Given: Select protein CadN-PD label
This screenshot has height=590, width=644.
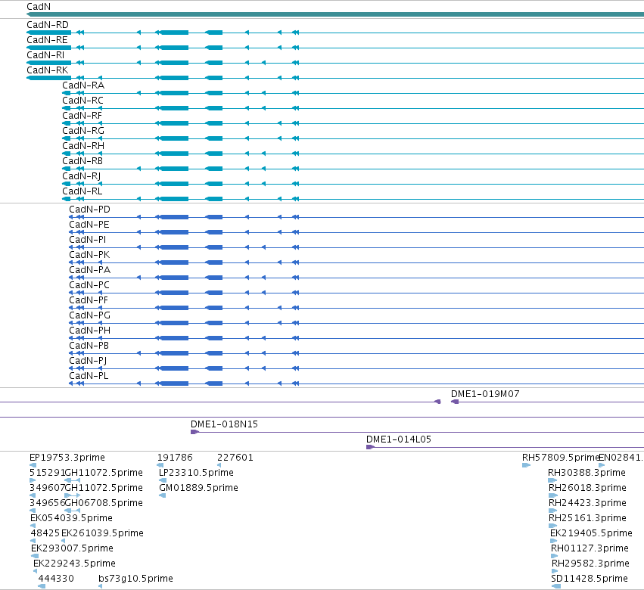Looking at the screenshot, I should 89,210.
